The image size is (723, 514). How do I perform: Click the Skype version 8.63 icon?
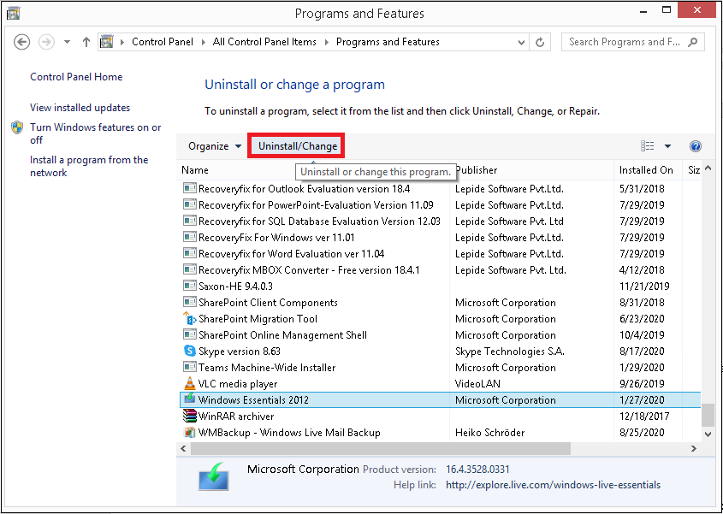tap(189, 351)
